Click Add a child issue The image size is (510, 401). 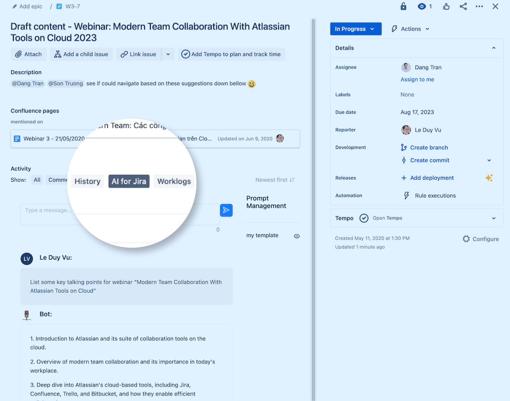81,54
